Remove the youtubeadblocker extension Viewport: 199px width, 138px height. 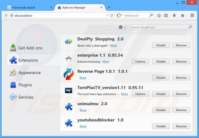(181, 126)
